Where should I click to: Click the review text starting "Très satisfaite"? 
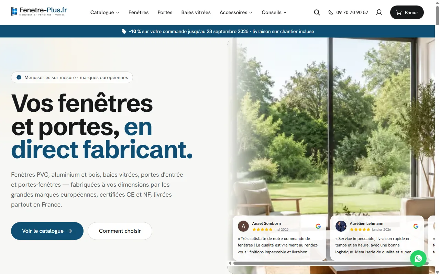pyautogui.click(x=278, y=245)
